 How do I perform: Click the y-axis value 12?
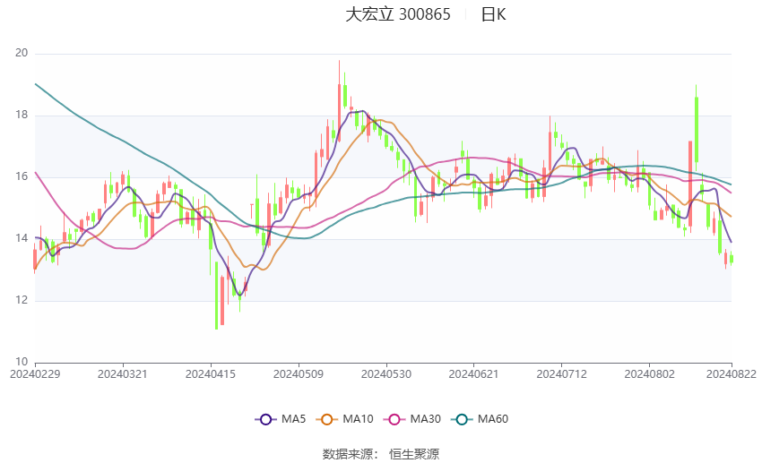(x=22, y=300)
